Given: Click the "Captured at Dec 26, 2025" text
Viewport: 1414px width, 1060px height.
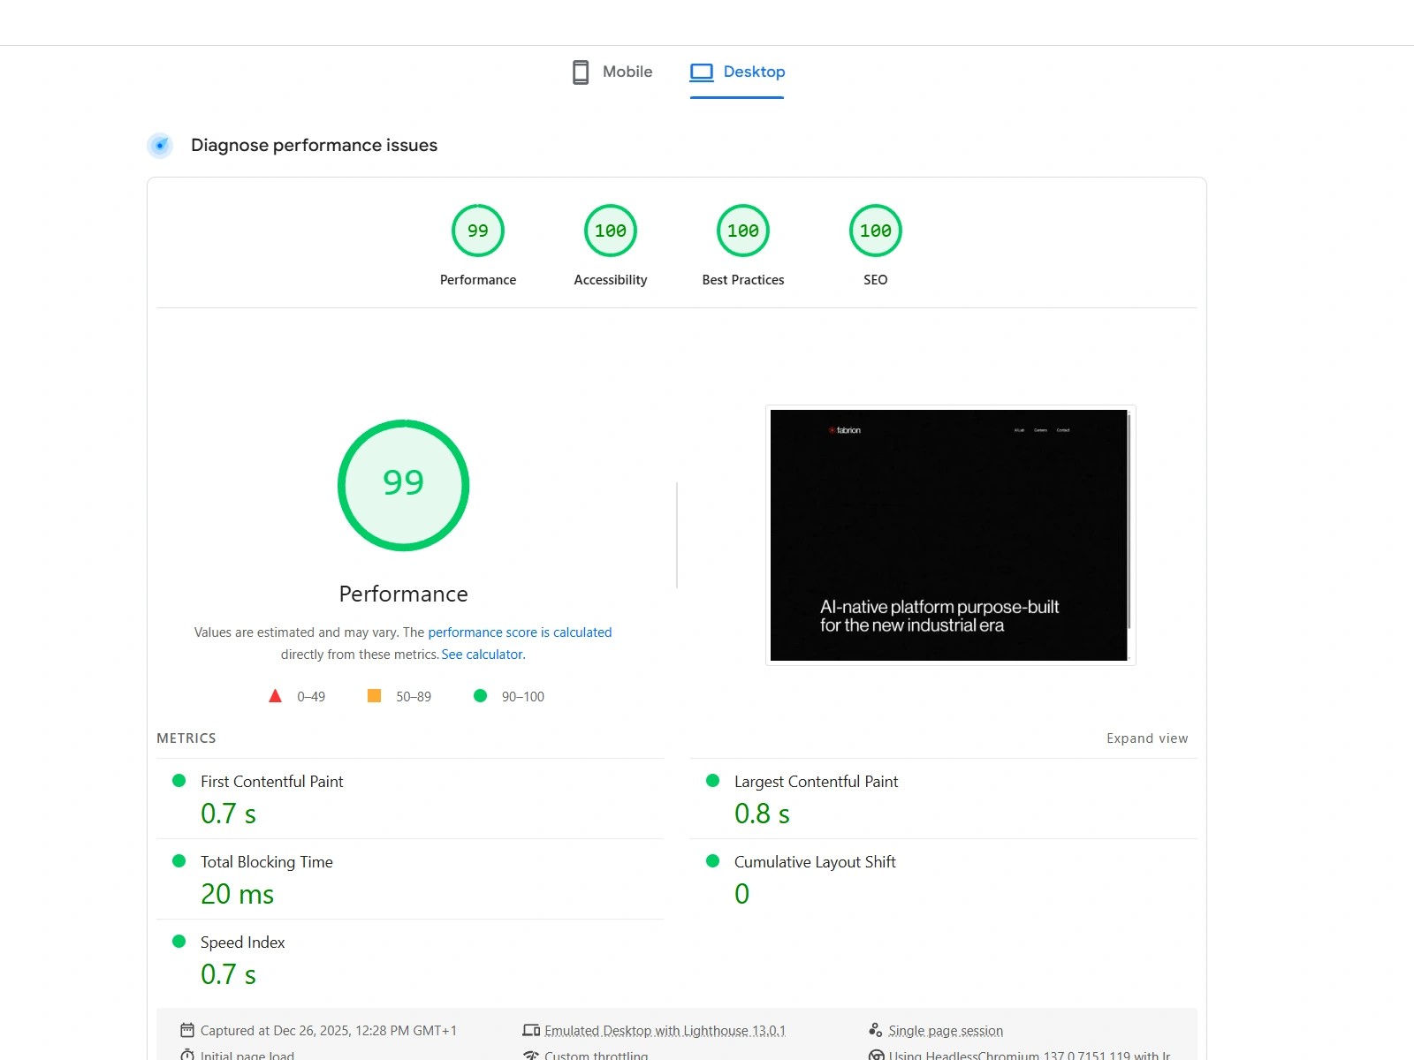Looking at the screenshot, I should point(329,1031).
